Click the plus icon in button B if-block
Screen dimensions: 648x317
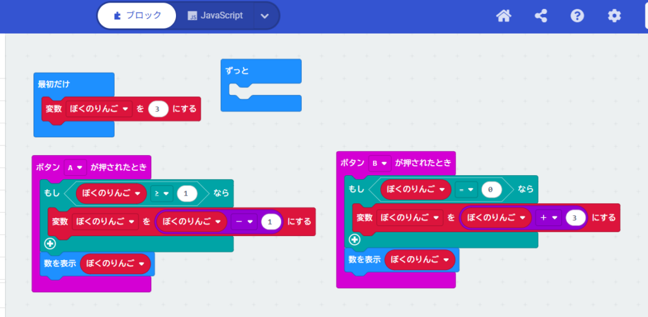tap(354, 239)
